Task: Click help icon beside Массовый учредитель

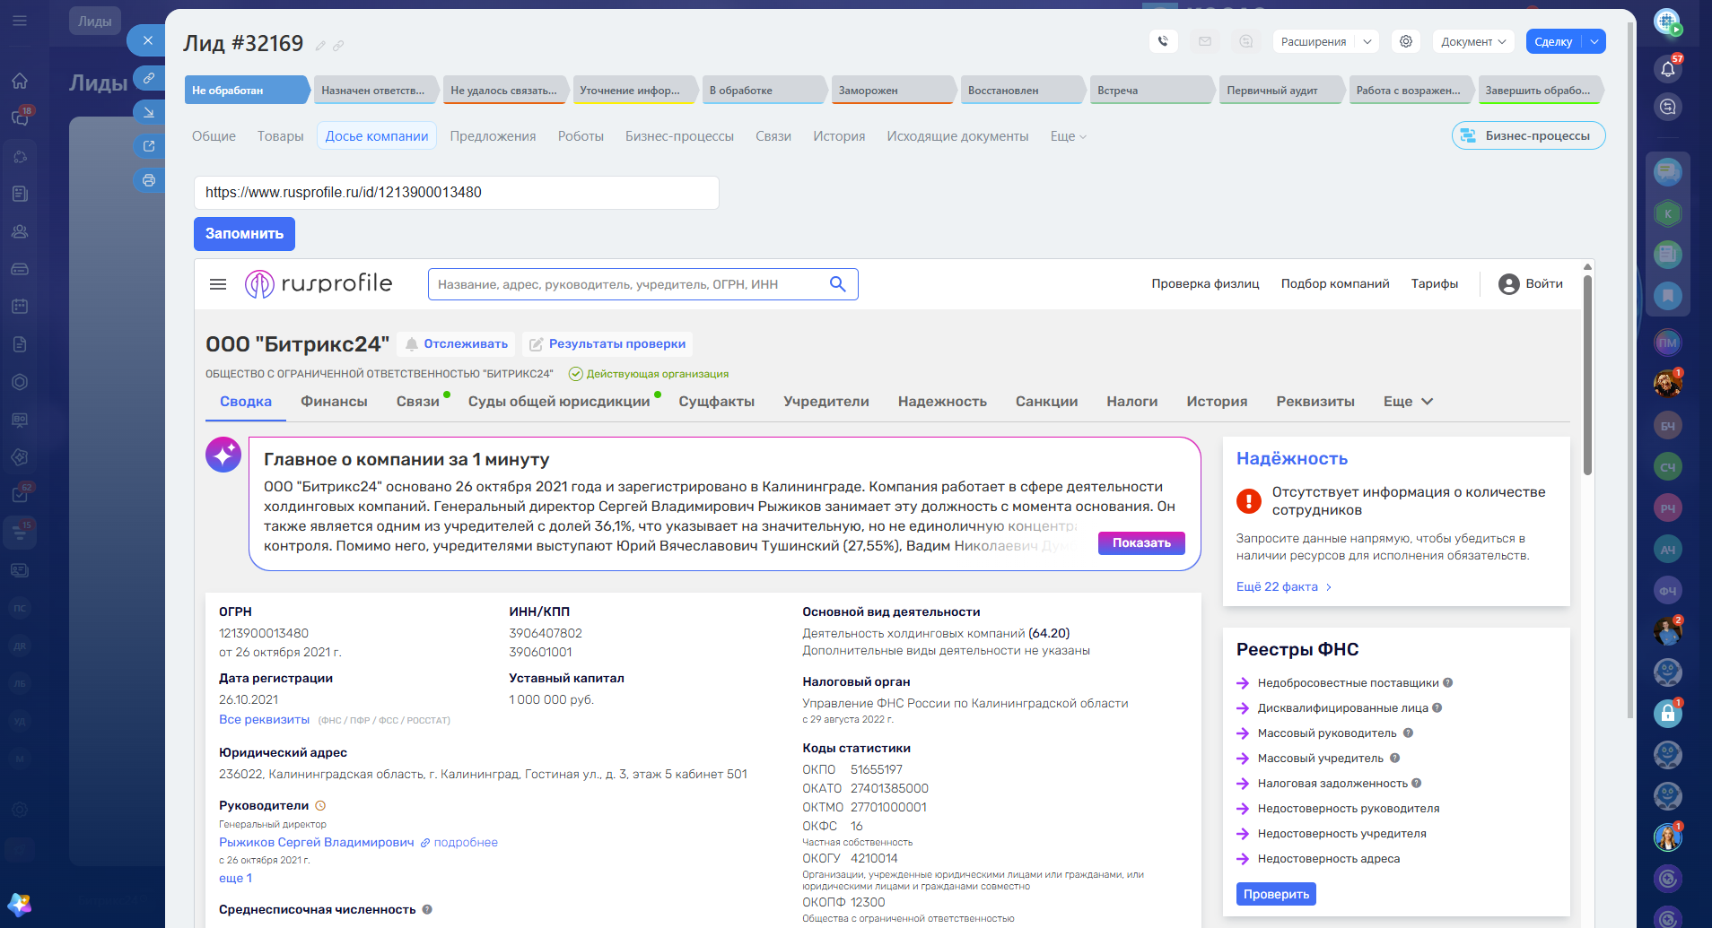Action: (x=1394, y=759)
